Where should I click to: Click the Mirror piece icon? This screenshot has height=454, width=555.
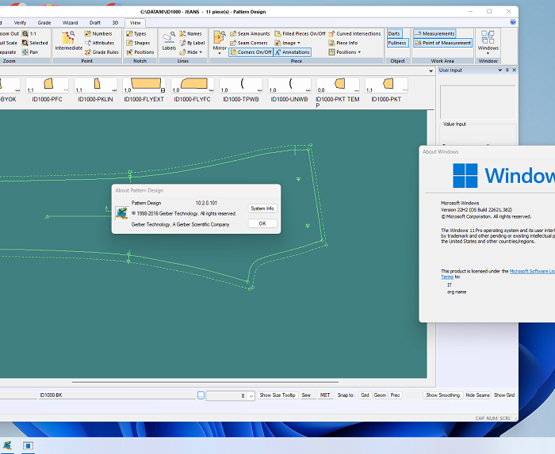220,40
